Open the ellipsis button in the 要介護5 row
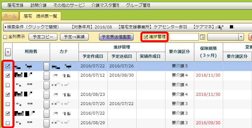 pyautogui.click(x=46, y=66)
